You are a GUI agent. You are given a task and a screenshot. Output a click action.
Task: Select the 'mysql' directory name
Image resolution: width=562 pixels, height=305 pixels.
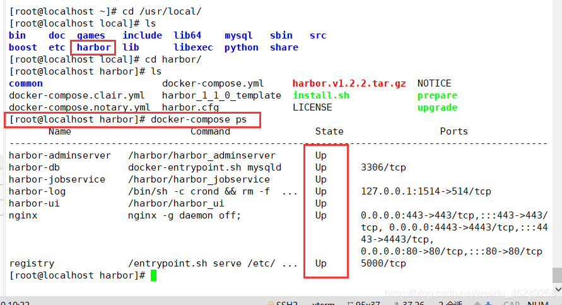click(x=238, y=36)
